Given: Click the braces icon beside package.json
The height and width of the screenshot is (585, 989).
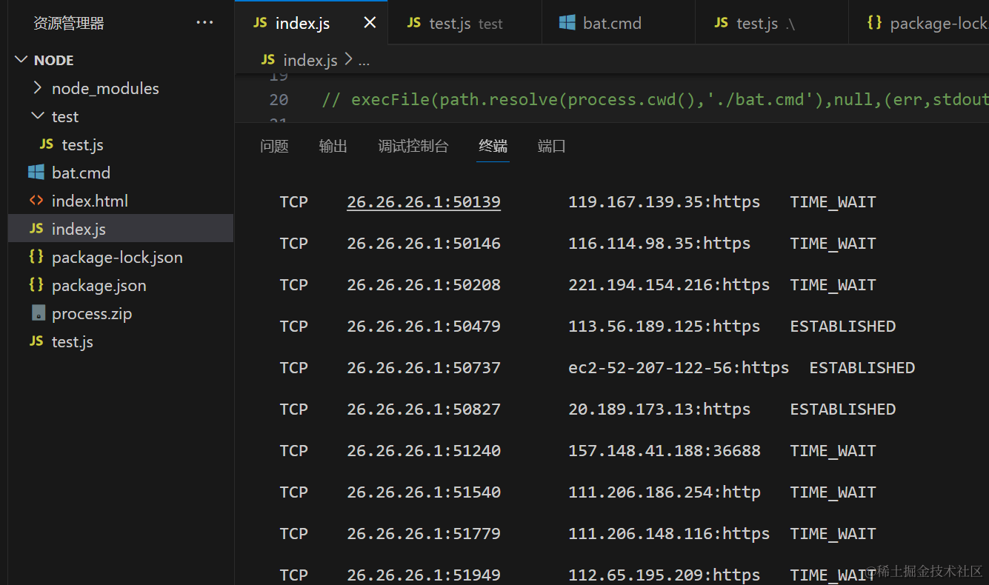Looking at the screenshot, I should point(36,285).
